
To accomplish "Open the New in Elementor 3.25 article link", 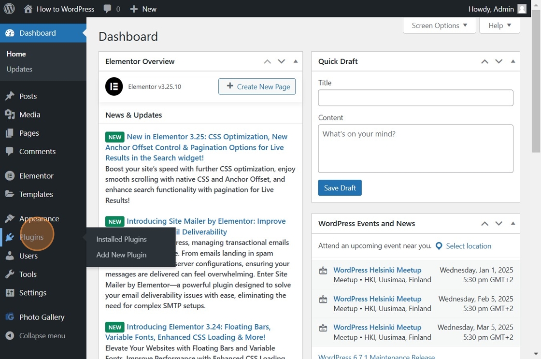I will pyautogui.click(x=196, y=147).
